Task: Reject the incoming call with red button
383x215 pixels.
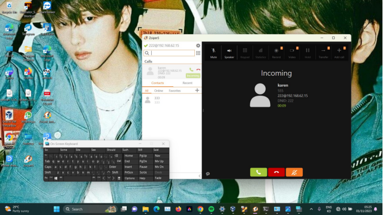Action: (x=276, y=172)
